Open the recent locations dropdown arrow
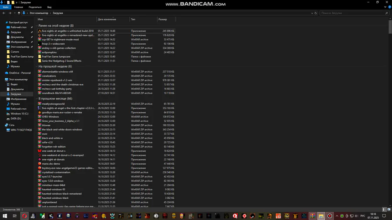Screen dimensions: 392x220 (14, 13)
